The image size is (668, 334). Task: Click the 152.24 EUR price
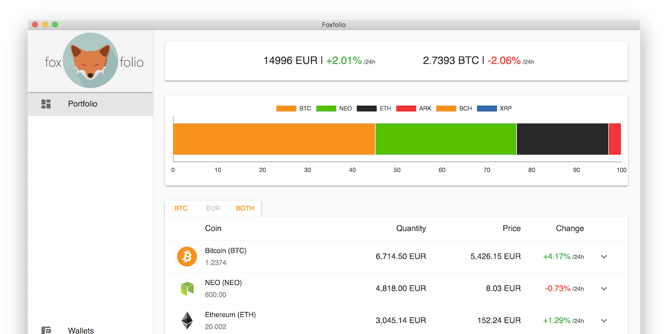(x=499, y=320)
